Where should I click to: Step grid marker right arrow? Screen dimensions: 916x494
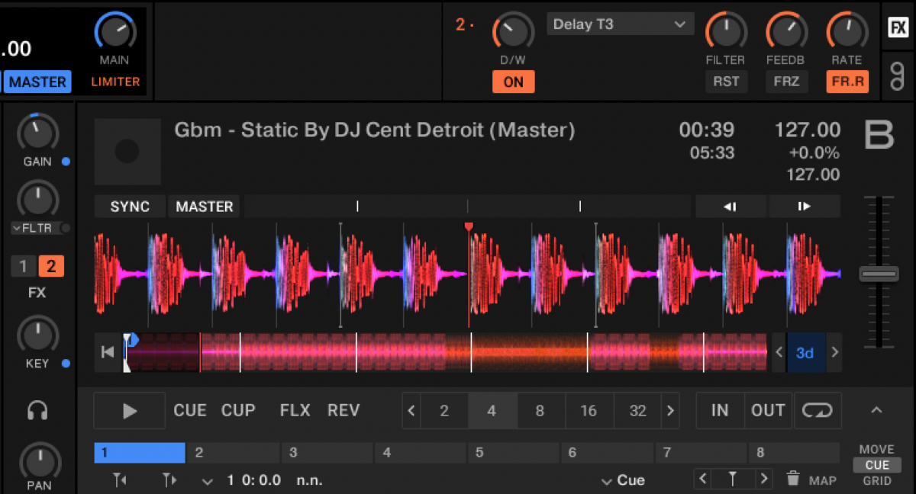coord(763,479)
